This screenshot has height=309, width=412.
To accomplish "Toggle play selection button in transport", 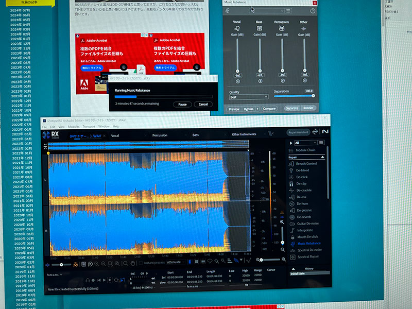I will click(x=110, y=280).
